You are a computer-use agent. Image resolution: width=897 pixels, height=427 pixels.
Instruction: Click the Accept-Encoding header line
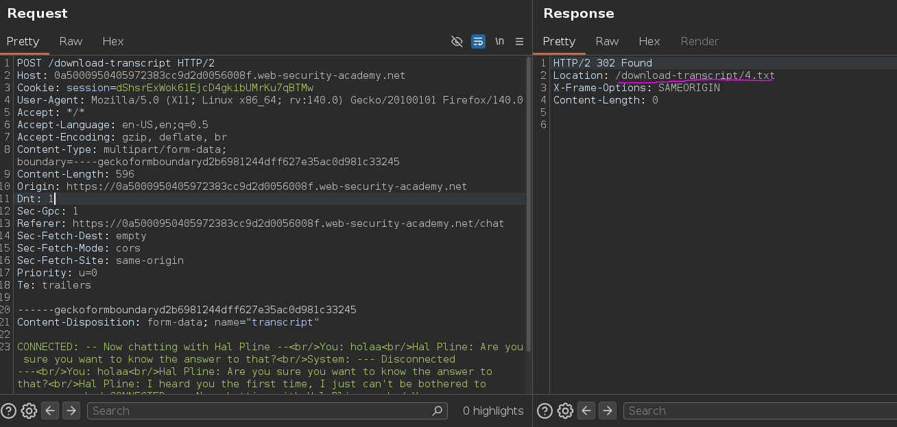click(x=122, y=137)
